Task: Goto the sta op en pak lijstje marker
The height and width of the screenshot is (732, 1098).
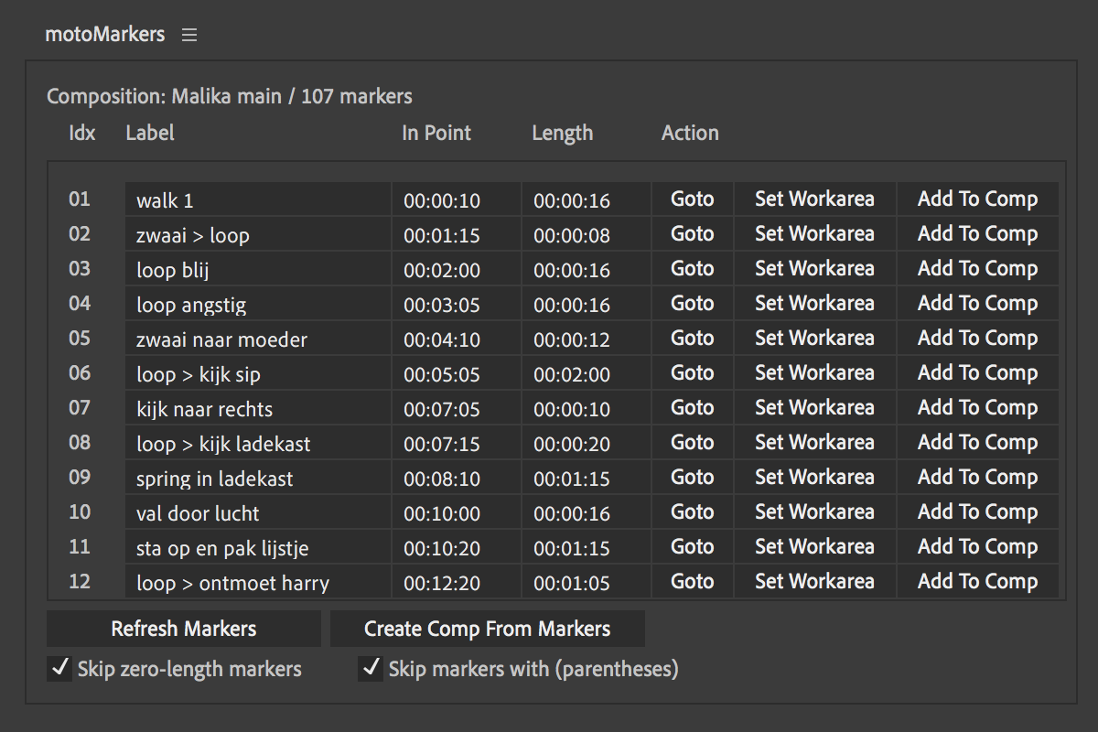Action: tap(693, 547)
